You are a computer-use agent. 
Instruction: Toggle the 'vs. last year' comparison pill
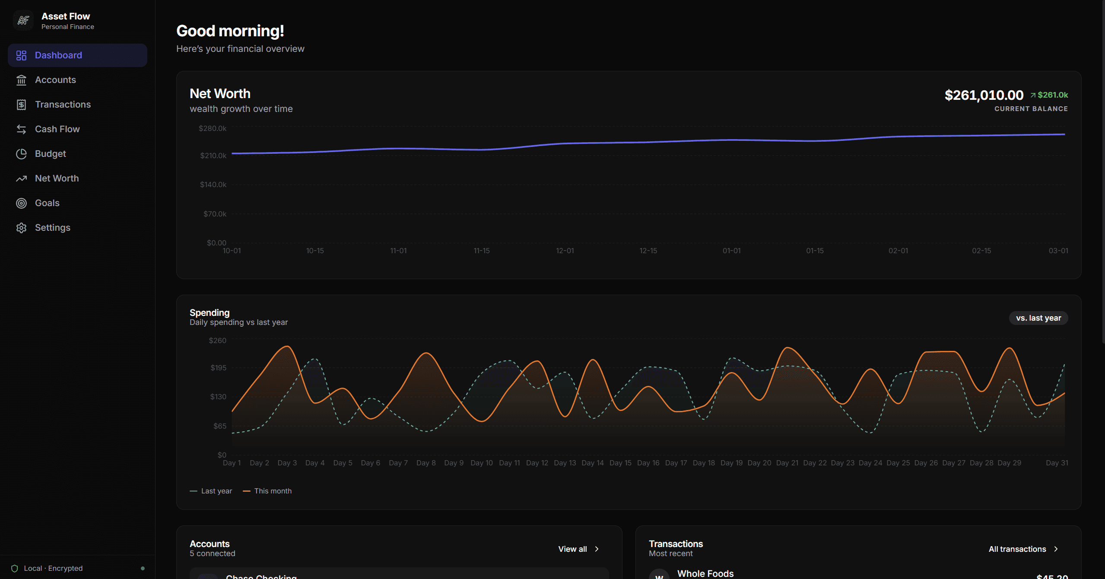pos(1038,318)
